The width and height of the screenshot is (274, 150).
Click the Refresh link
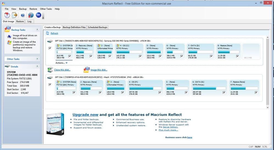[54, 33]
